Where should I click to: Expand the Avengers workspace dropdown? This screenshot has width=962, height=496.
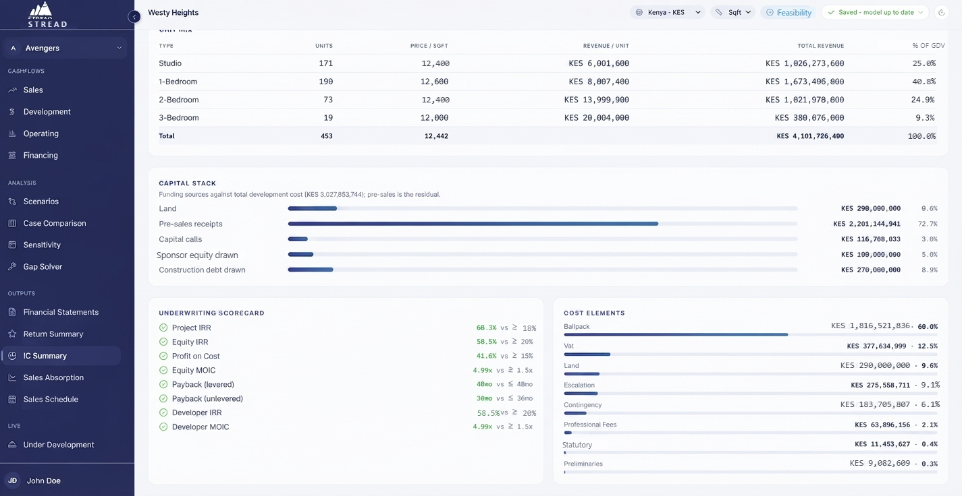coord(66,48)
